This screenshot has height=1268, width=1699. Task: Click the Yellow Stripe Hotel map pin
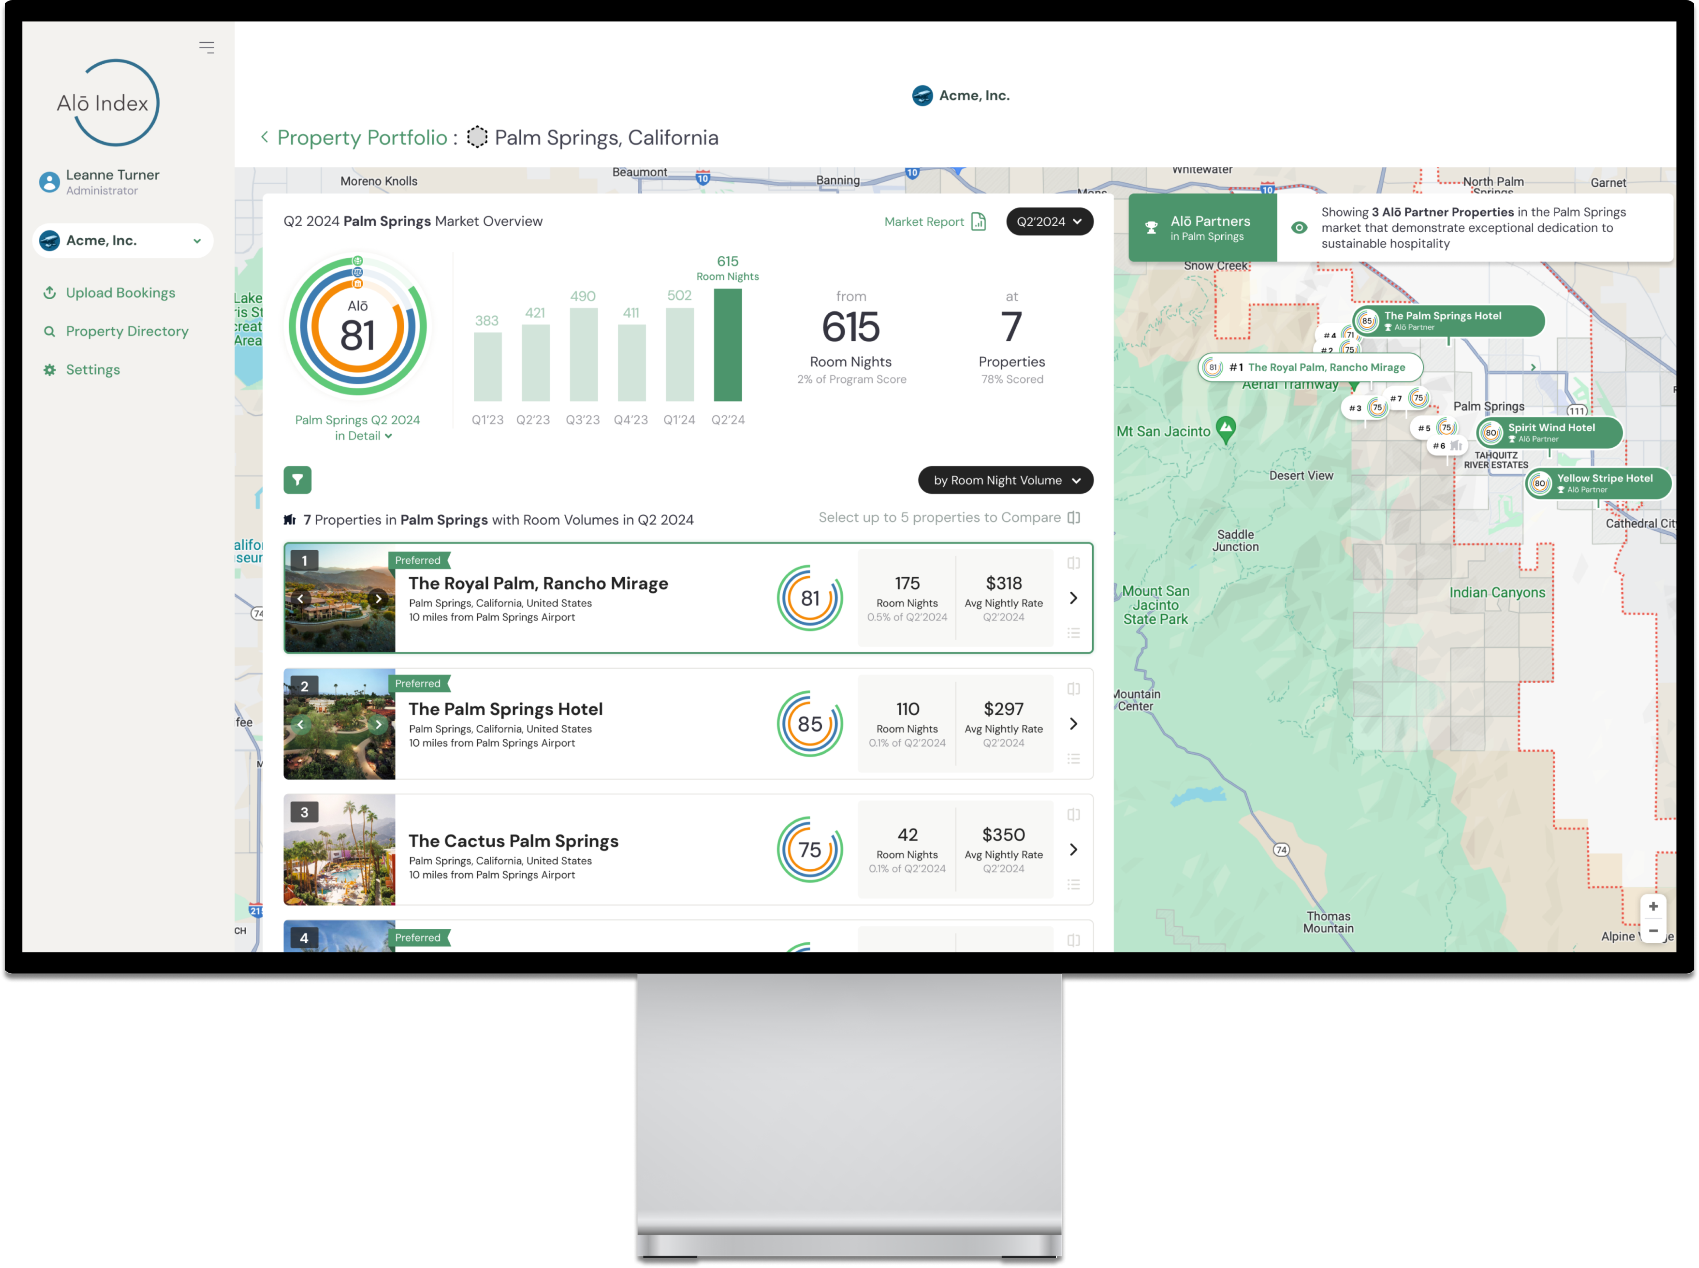point(1599,484)
